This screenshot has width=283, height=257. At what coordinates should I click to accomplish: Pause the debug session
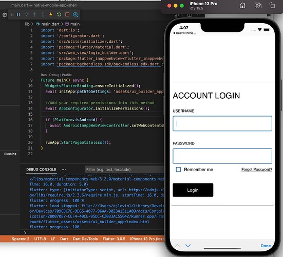click(18, 14)
